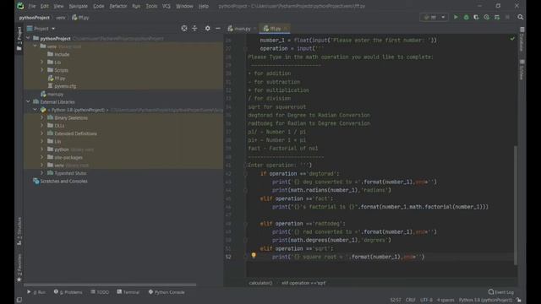This screenshot has height=304, width=541.
Task: Click calculator() breadcrumb below editor
Action: (260, 283)
